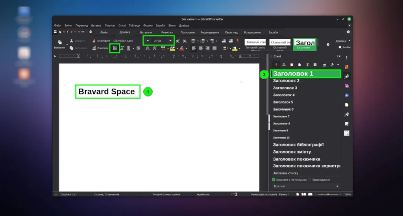Image resolution: width=403 pixels, height=216 pixels.
Task: Open background color dropdown arrow
Action: (240, 48)
